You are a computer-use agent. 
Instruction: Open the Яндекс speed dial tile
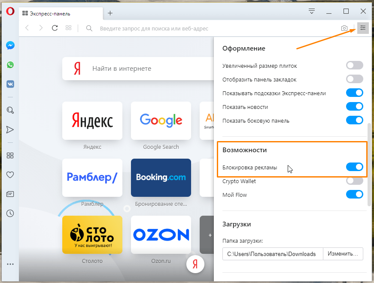tap(92, 121)
